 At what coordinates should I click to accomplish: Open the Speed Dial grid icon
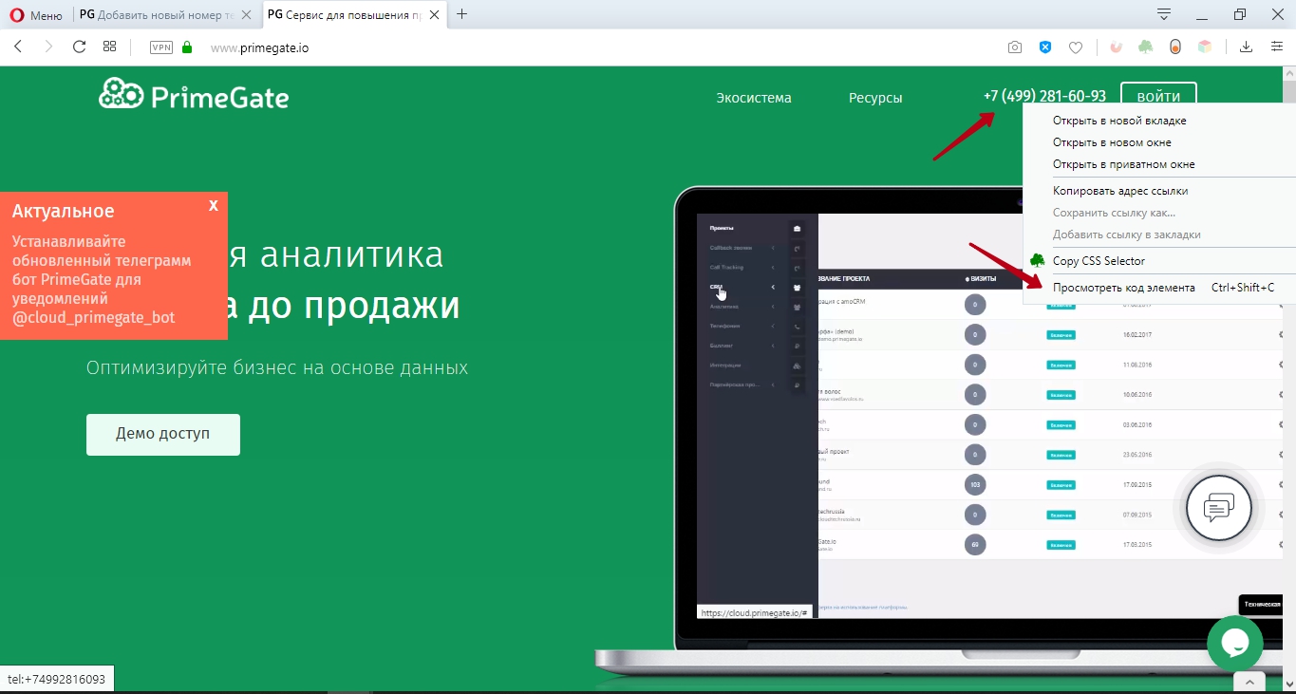click(109, 47)
